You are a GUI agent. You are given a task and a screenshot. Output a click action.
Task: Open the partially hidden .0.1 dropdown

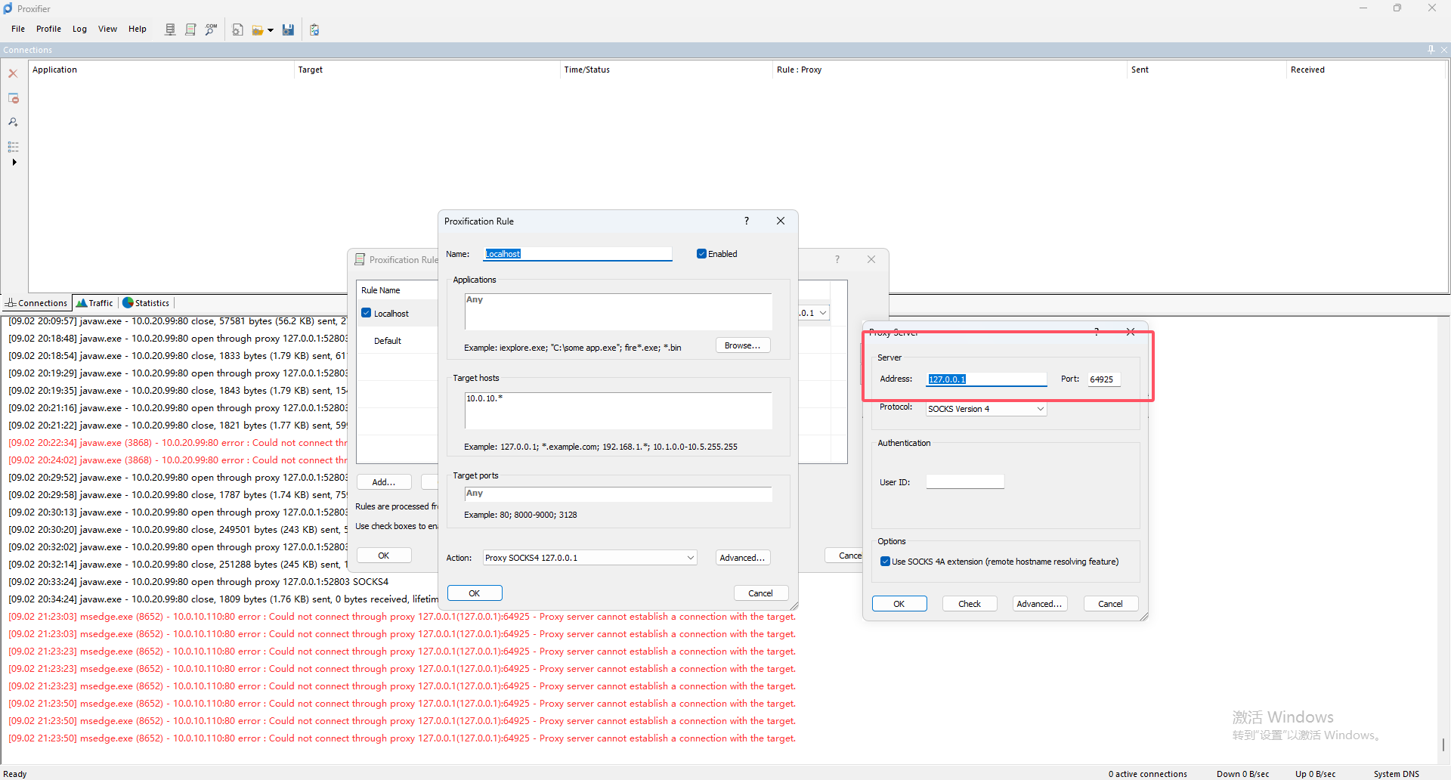tap(815, 313)
